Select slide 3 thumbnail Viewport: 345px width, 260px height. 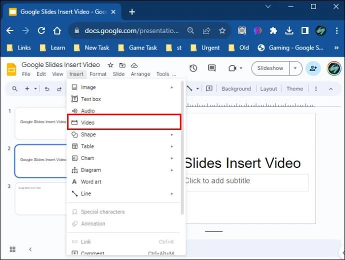pyautogui.click(x=41, y=198)
